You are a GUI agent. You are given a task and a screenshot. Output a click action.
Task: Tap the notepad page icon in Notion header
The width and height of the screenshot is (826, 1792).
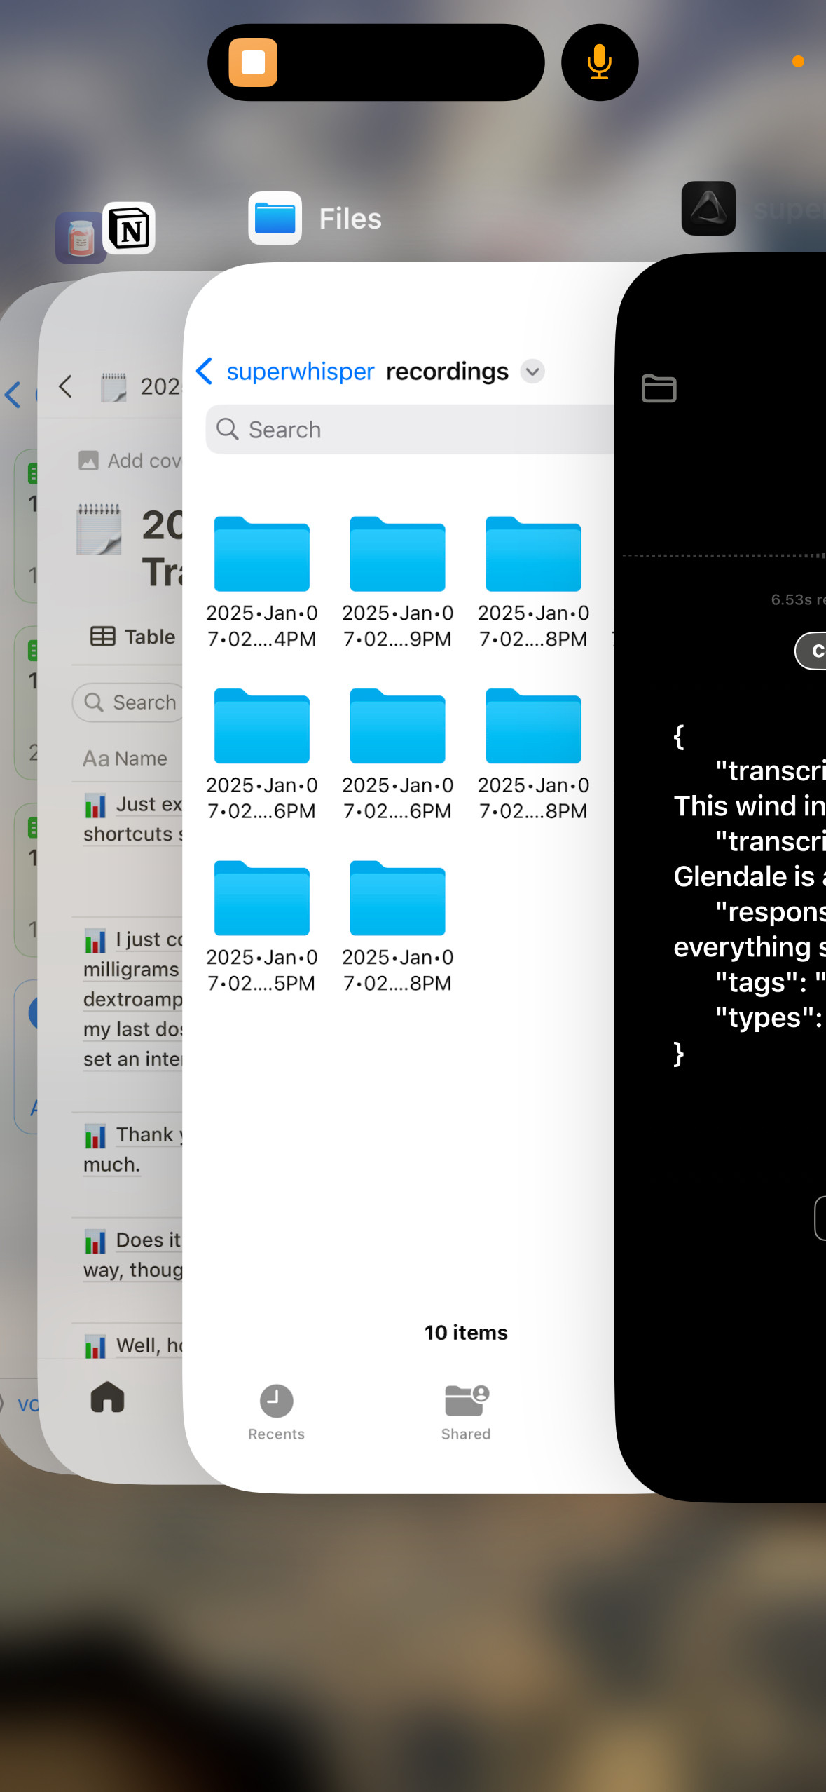click(113, 387)
